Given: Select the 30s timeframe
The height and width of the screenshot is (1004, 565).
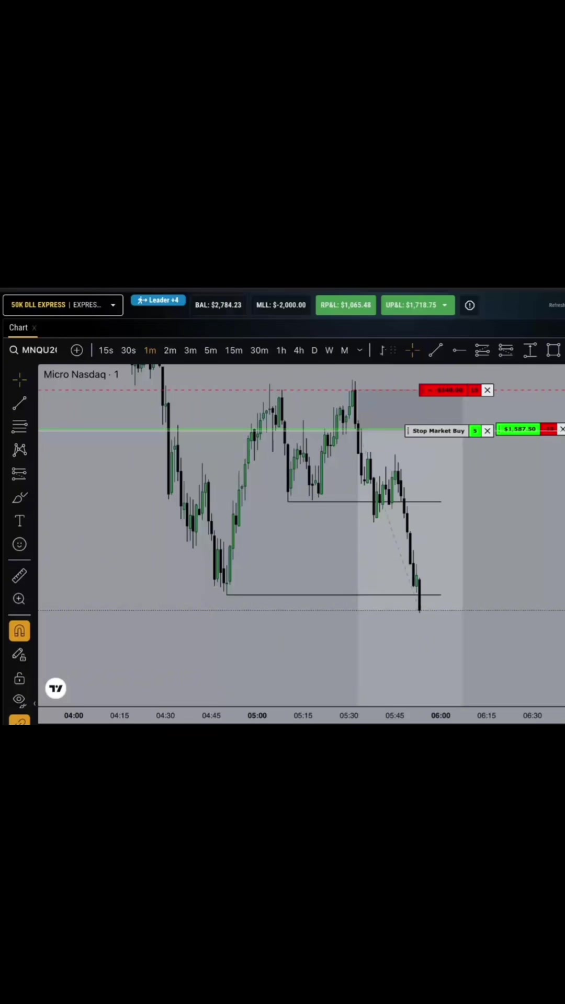Looking at the screenshot, I should 128,350.
